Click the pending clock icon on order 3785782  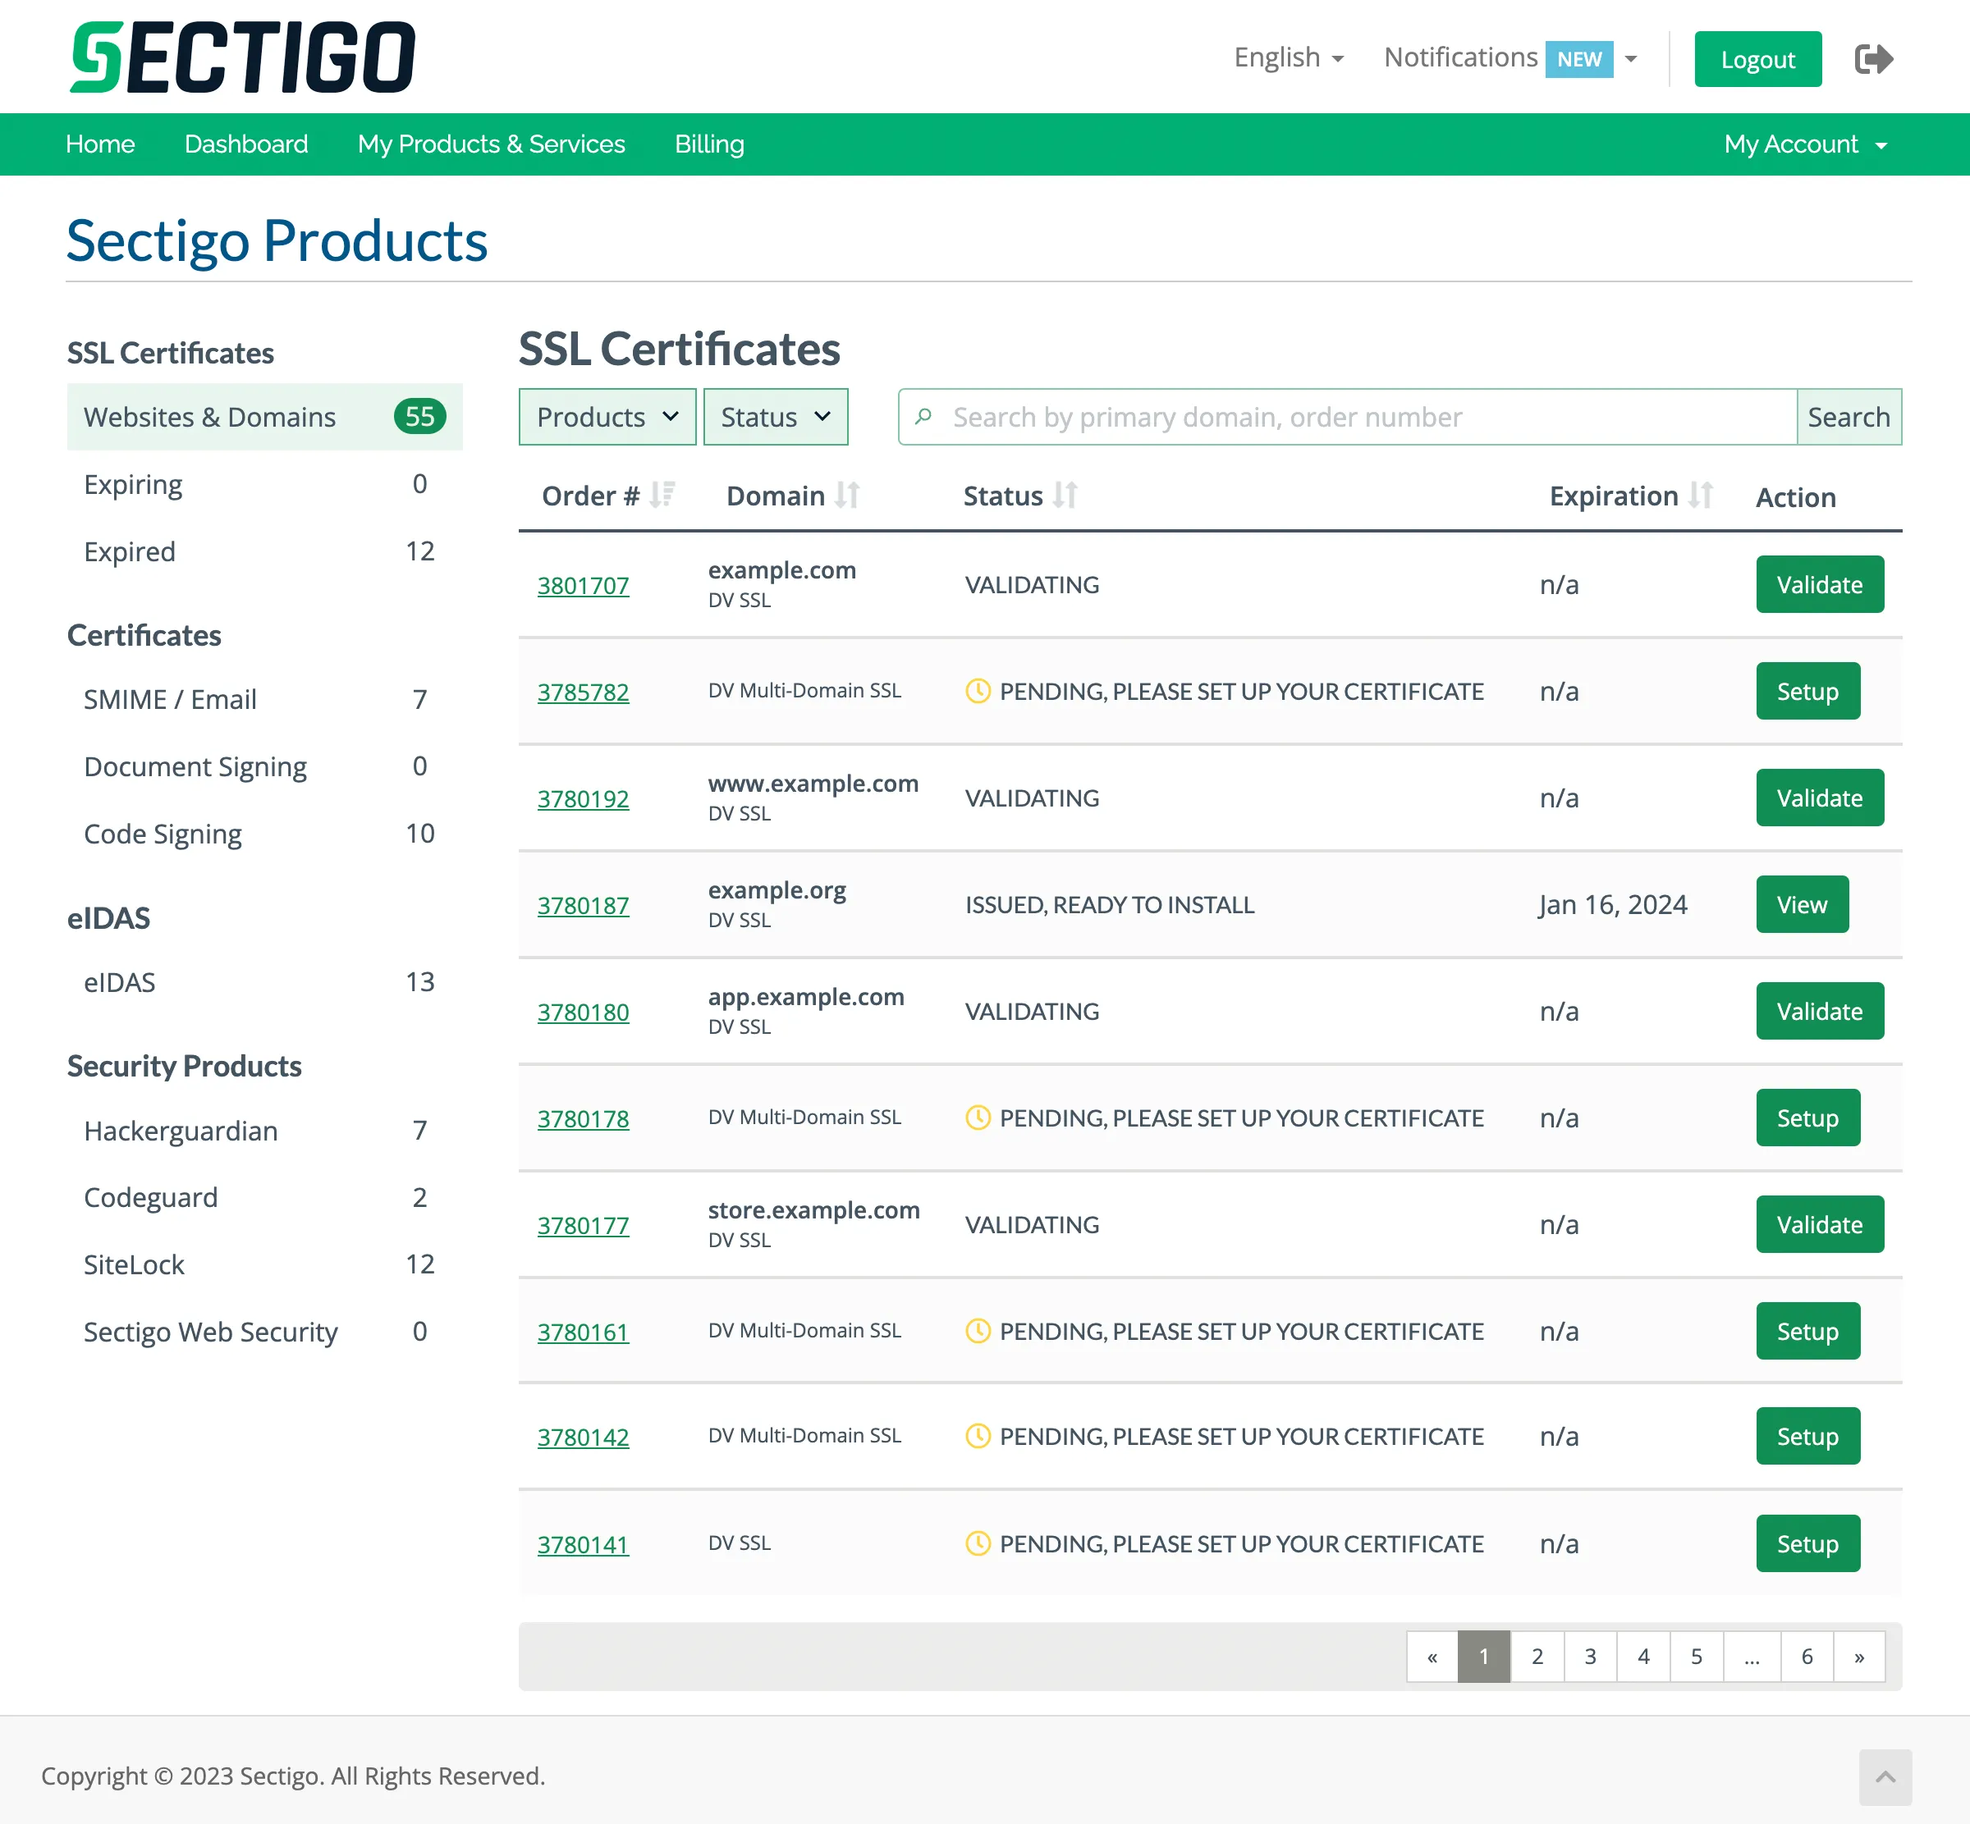pos(978,691)
